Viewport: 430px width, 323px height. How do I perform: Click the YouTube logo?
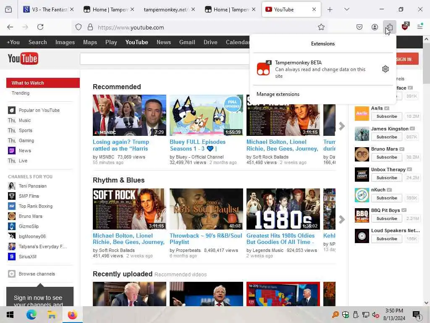click(x=23, y=58)
